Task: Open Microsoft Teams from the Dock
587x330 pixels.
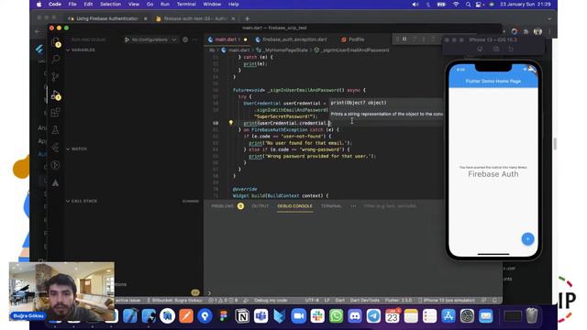Action: coord(260,316)
